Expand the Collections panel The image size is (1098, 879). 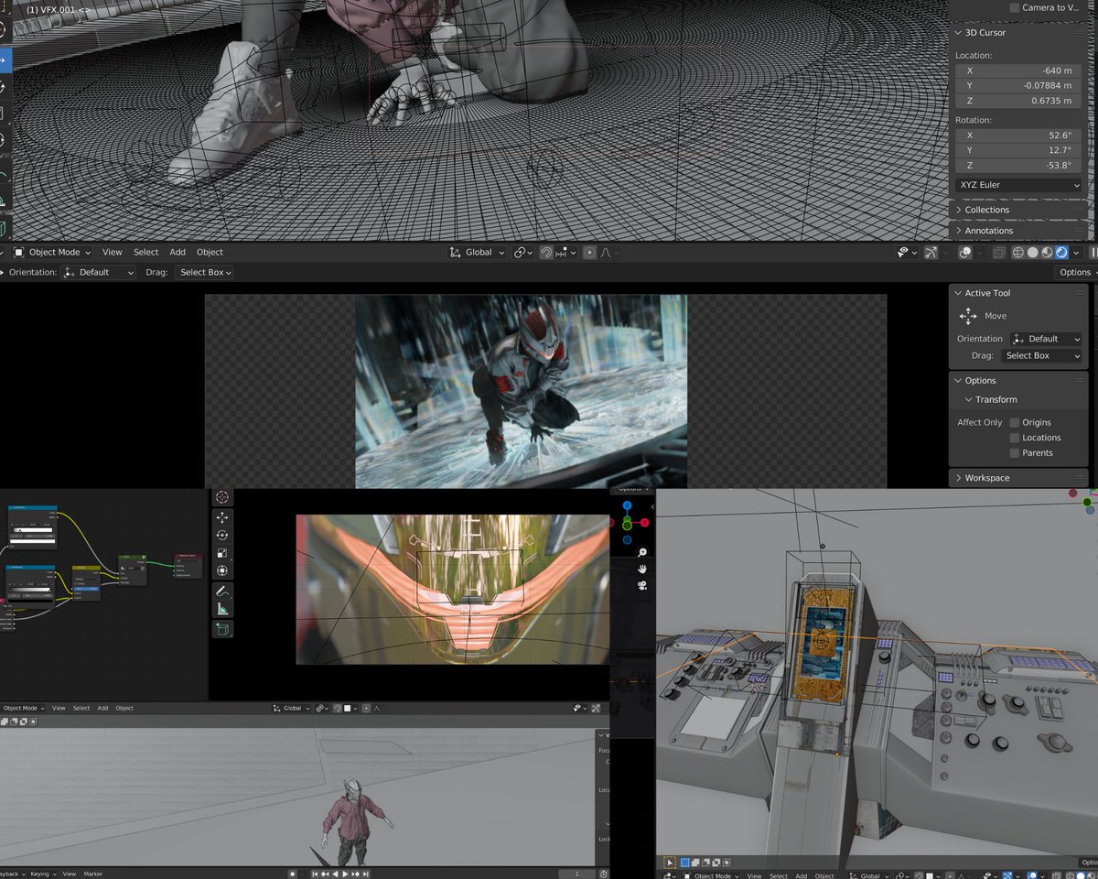click(959, 210)
